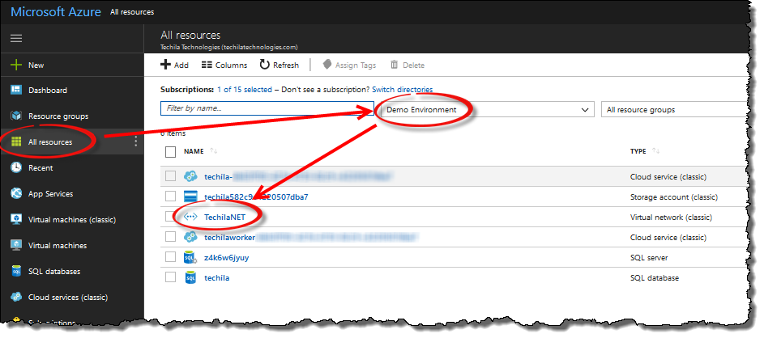Click 'SQL database' type cell
The width and height of the screenshot is (764, 338).
click(x=655, y=277)
